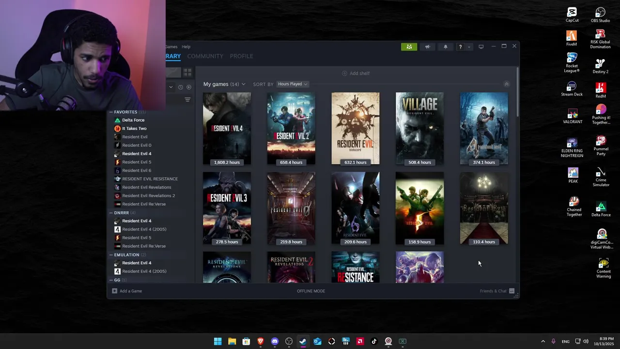
Task: Open Pummel Party desktop icon
Action: pos(601,146)
